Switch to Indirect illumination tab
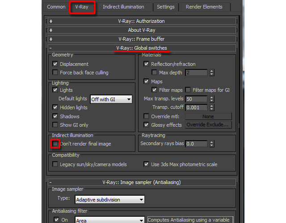The width and height of the screenshot is (286, 223). 123,7
